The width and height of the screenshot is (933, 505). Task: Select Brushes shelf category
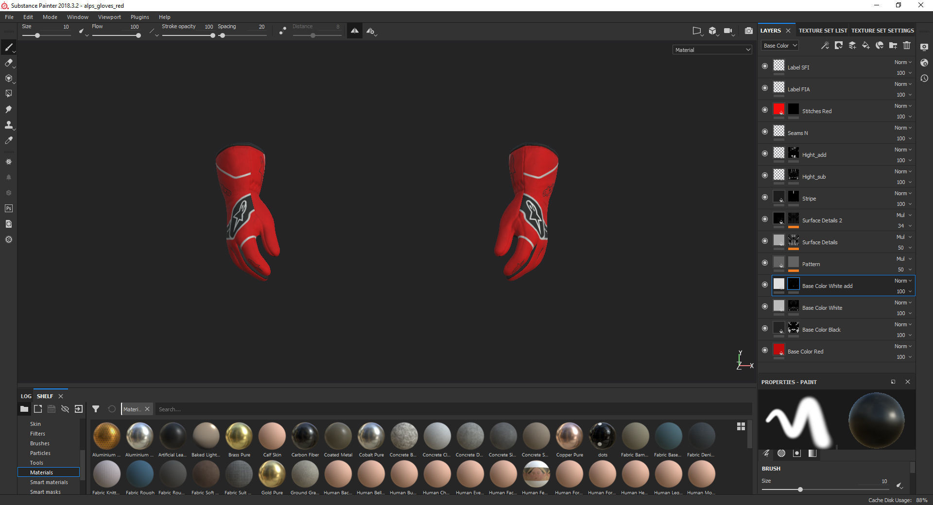(x=39, y=443)
